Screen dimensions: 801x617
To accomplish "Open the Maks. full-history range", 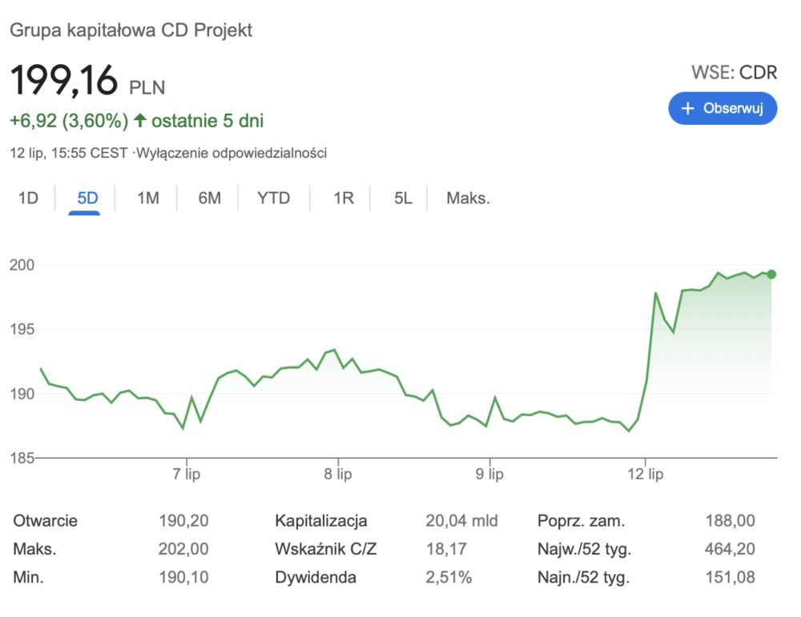I will click(x=468, y=198).
